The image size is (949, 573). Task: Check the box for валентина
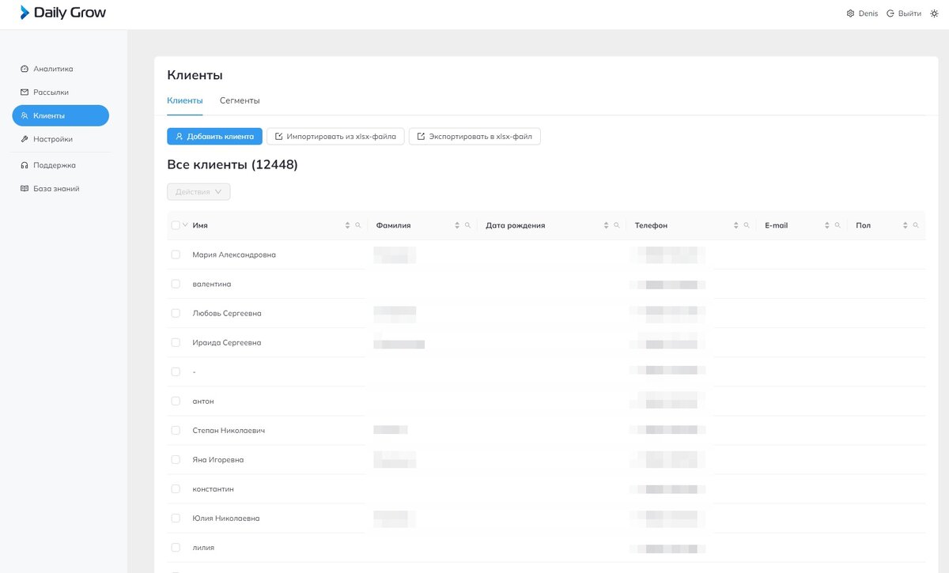pos(176,284)
